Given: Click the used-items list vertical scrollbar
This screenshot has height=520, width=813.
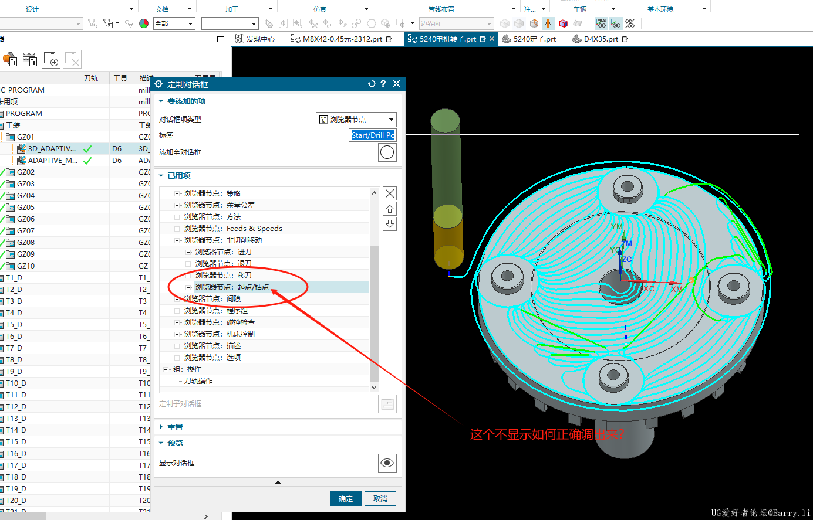Looking at the screenshot, I should [374, 314].
